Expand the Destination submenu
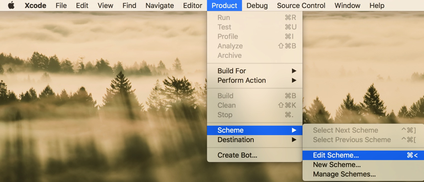The width and height of the screenshot is (424, 182). [x=255, y=140]
